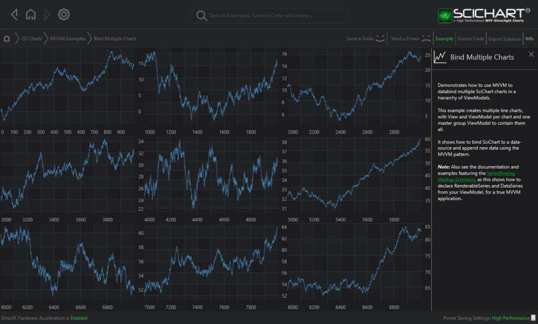Click the smiley face icon
538x324 pixels.
point(380,38)
